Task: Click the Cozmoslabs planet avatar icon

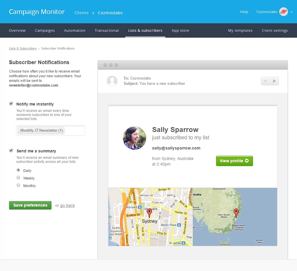Action: 284,12
